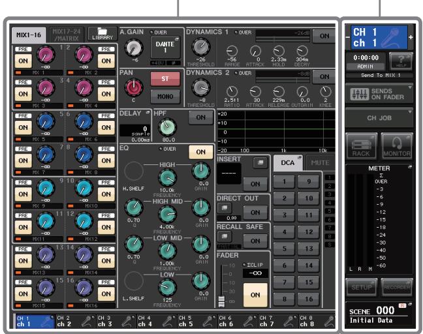Open the LIBRARY folder button
Viewport: 423px width, 334px height.
[102, 34]
